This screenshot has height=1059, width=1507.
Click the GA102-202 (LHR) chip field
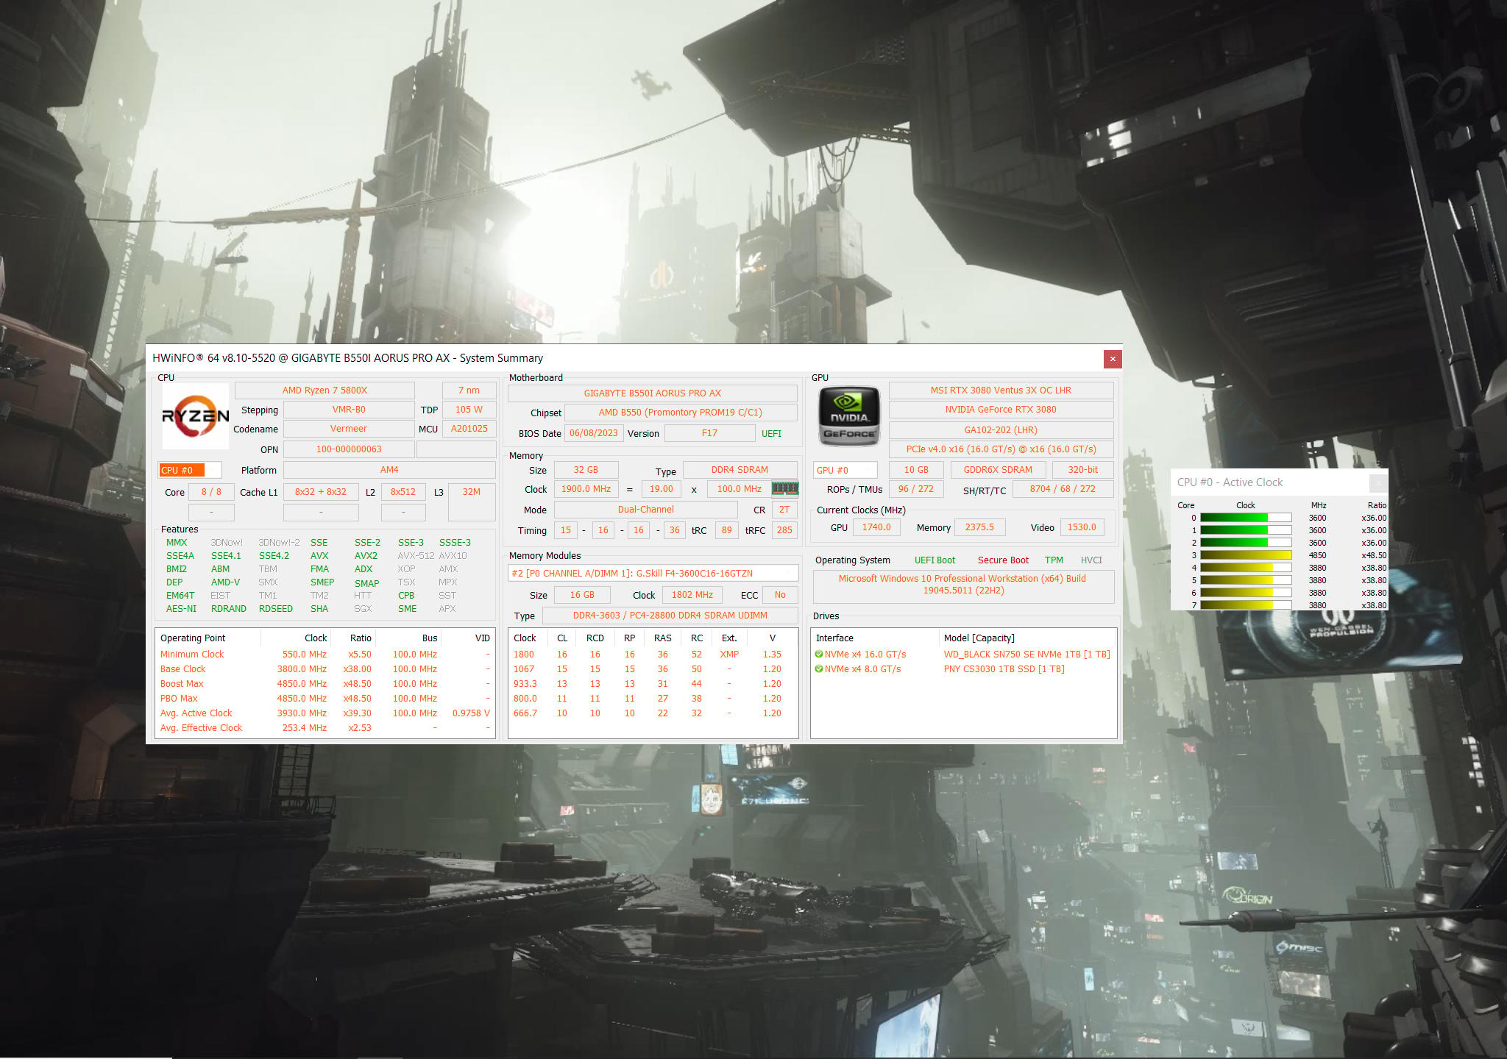(1001, 430)
